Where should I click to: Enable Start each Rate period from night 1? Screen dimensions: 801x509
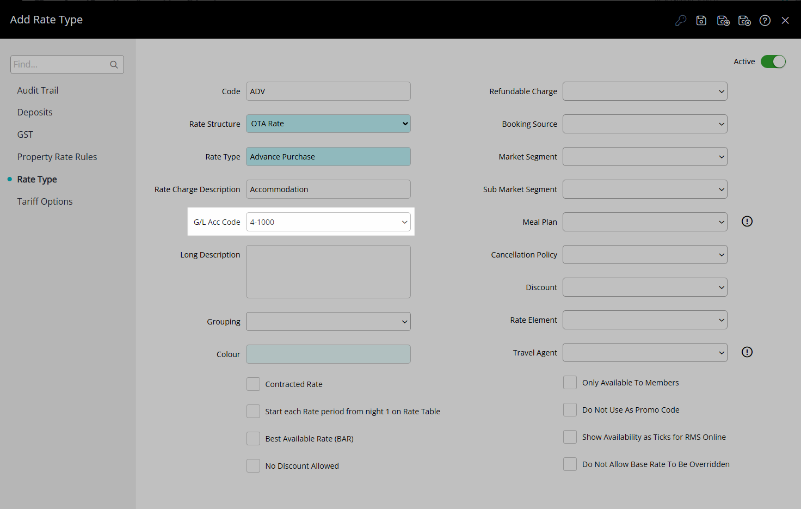coord(253,412)
